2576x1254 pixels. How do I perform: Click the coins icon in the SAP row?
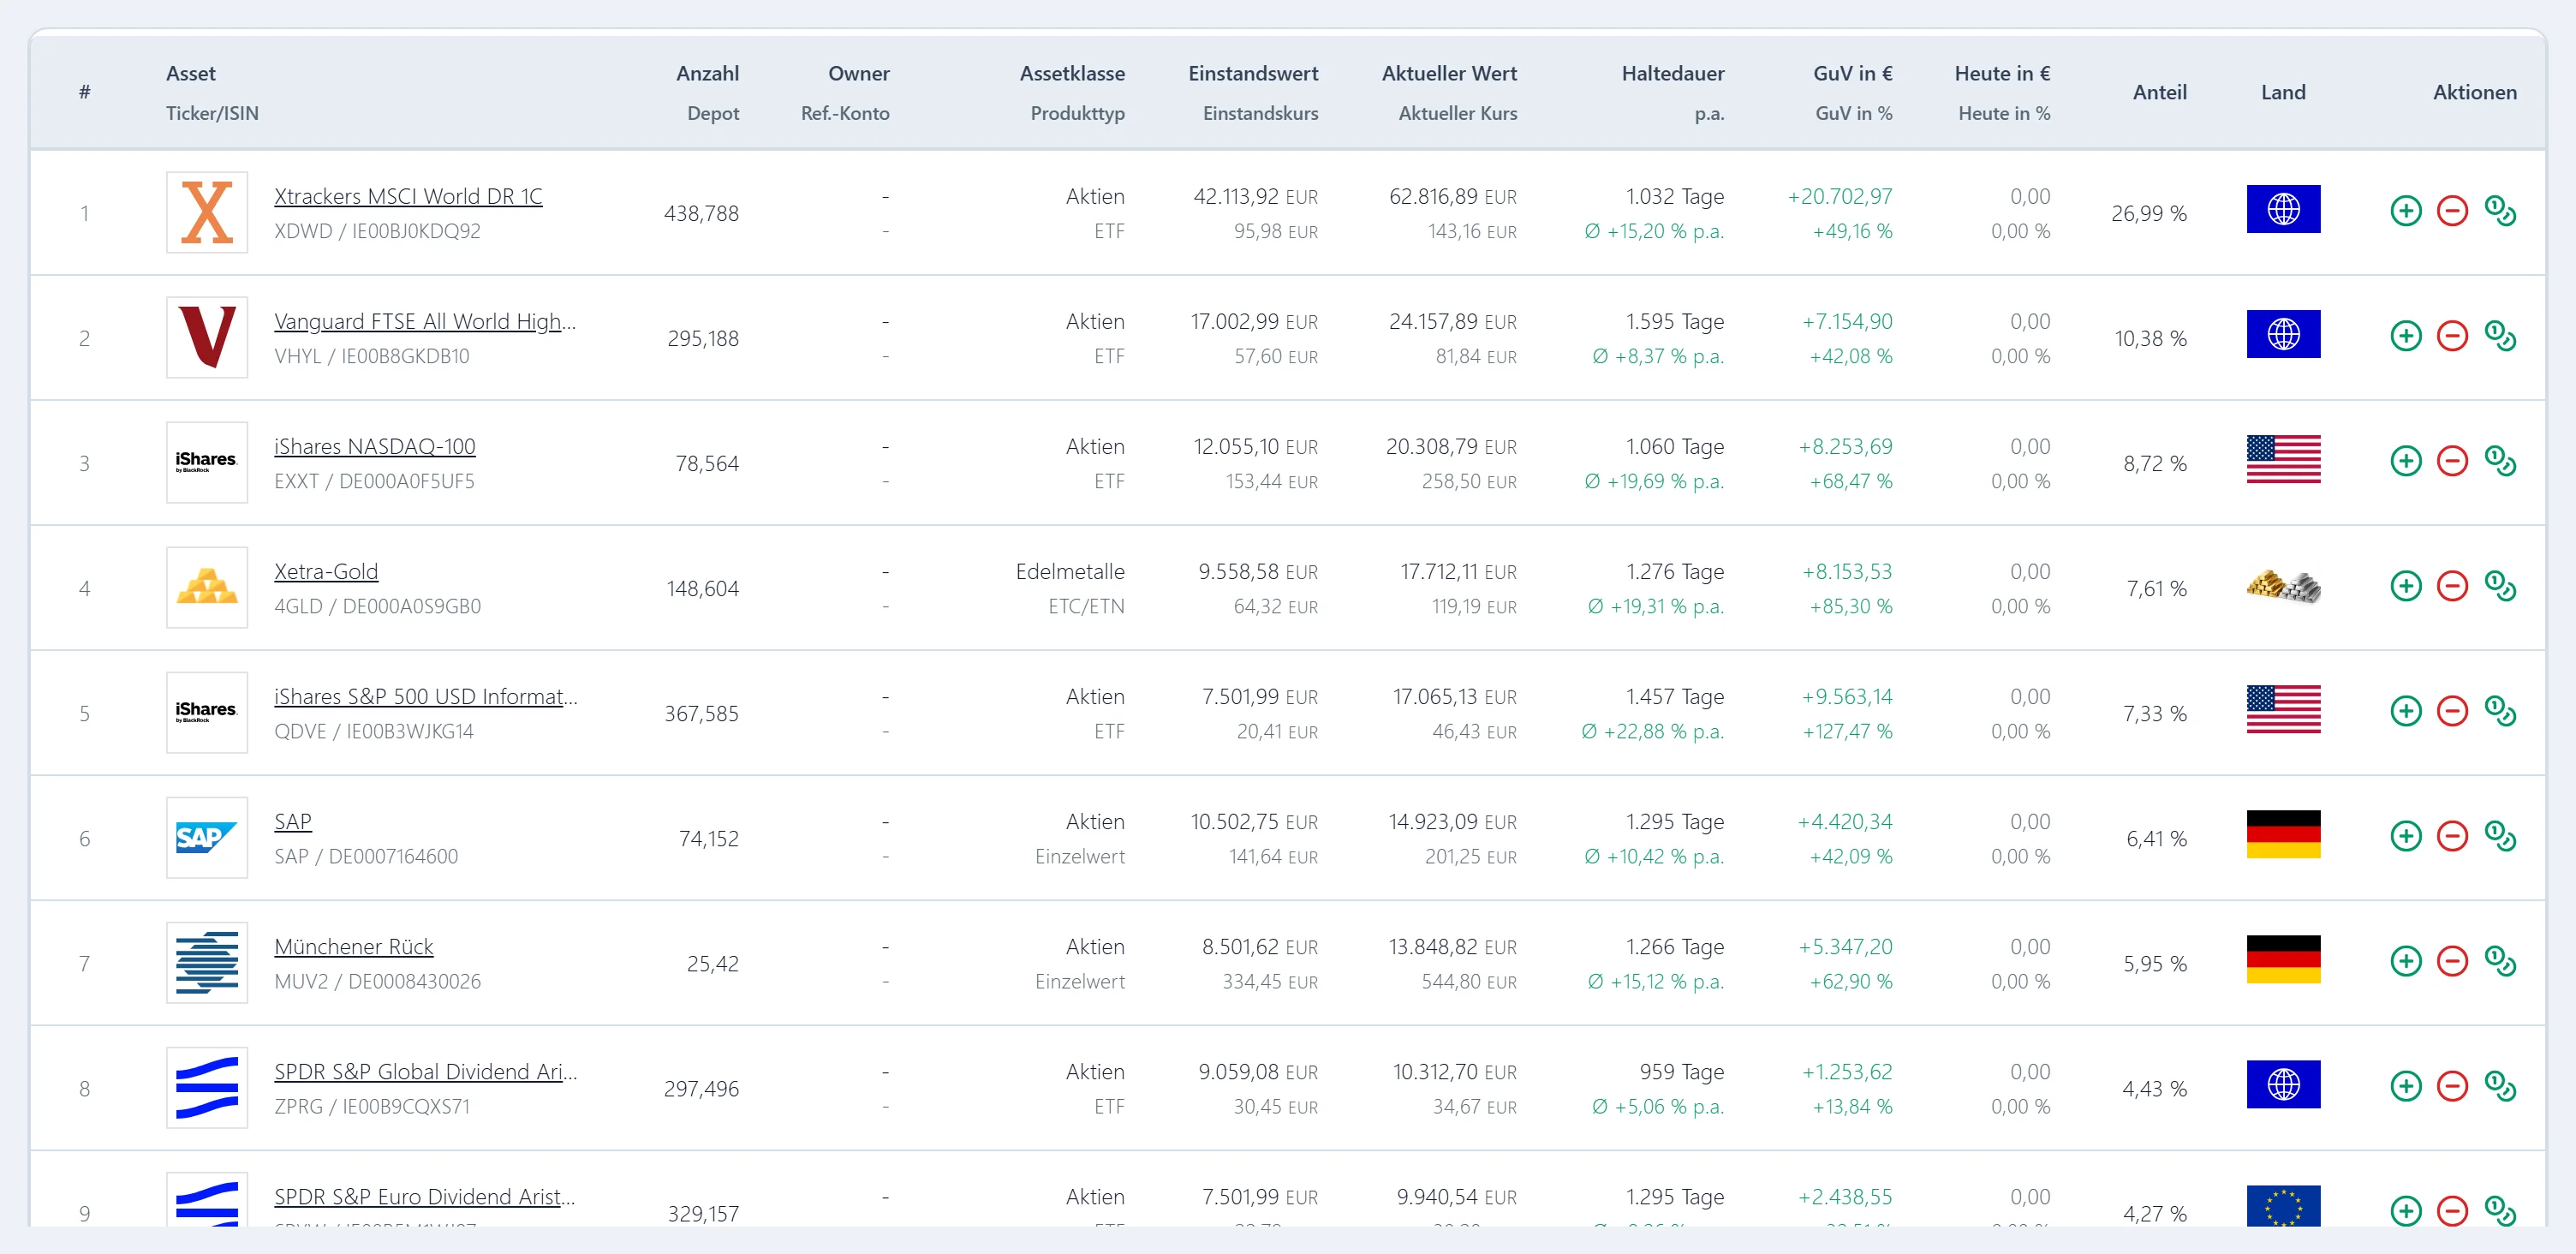pos(2500,836)
